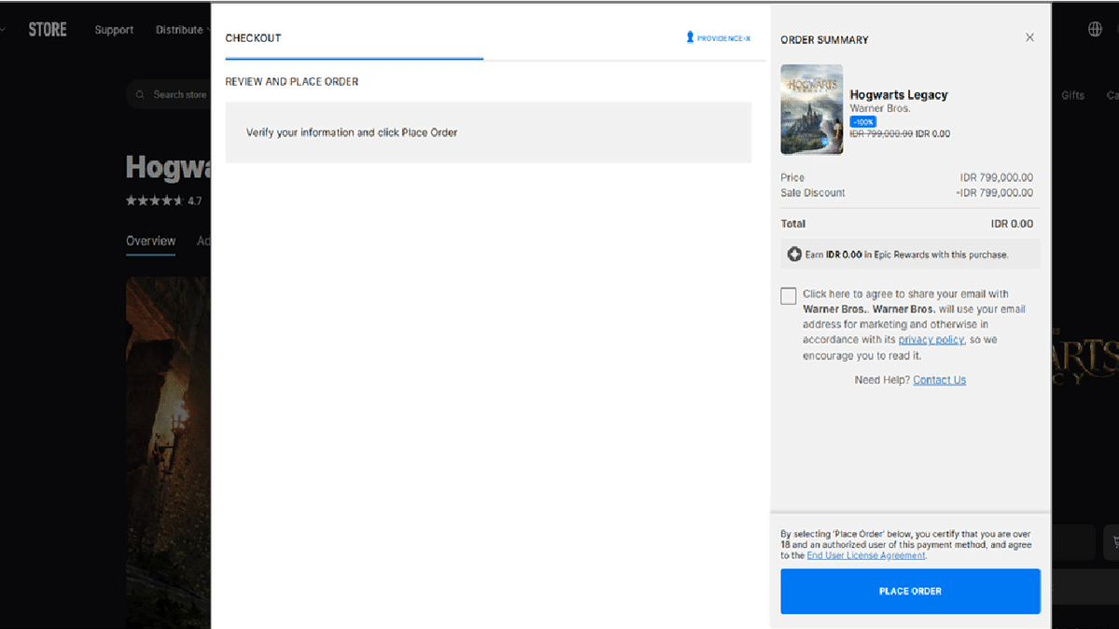Click the Contact Us link
The width and height of the screenshot is (1119, 629).
(x=939, y=380)
